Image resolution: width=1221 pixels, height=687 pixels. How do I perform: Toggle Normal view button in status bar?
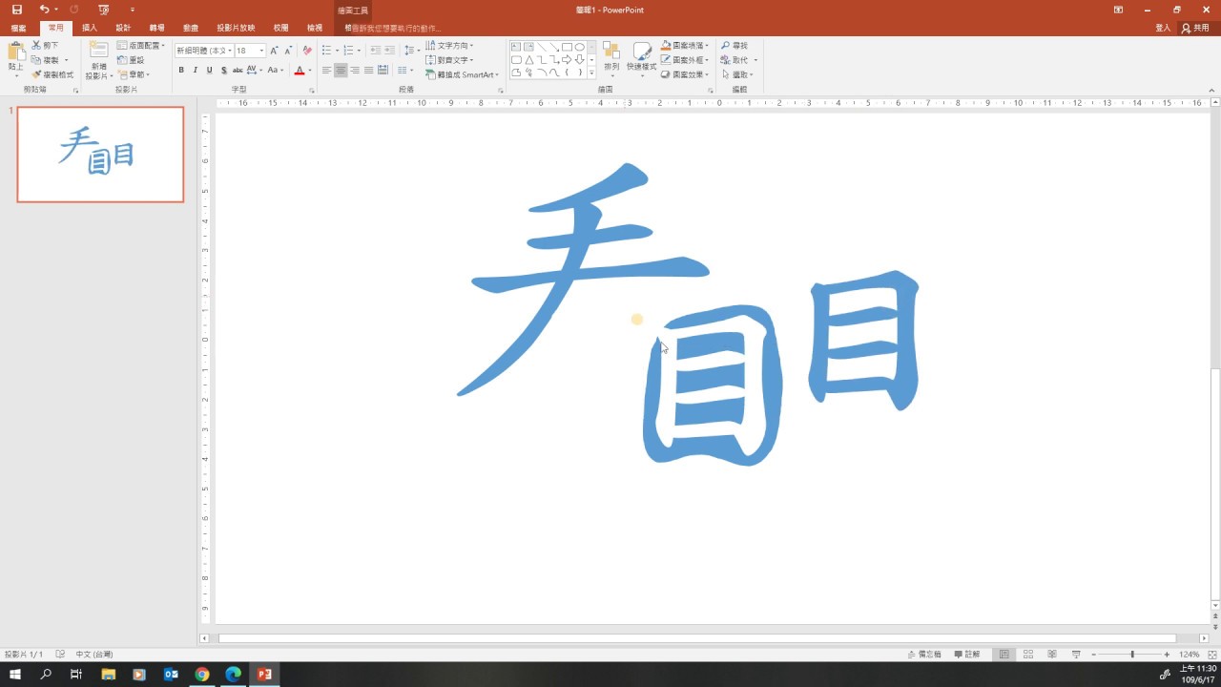click(x=1004, y=655)
